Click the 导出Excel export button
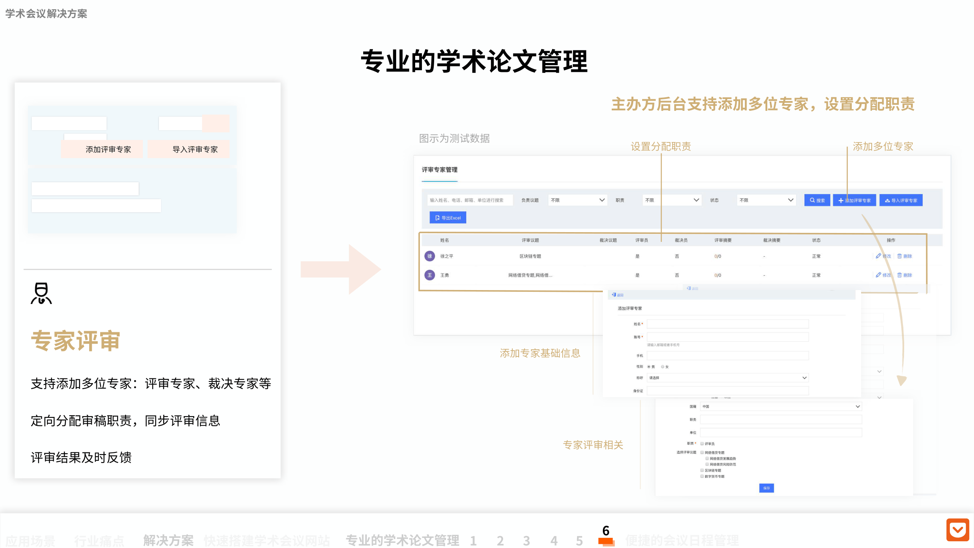974x548 pixels. click(448, 218)
